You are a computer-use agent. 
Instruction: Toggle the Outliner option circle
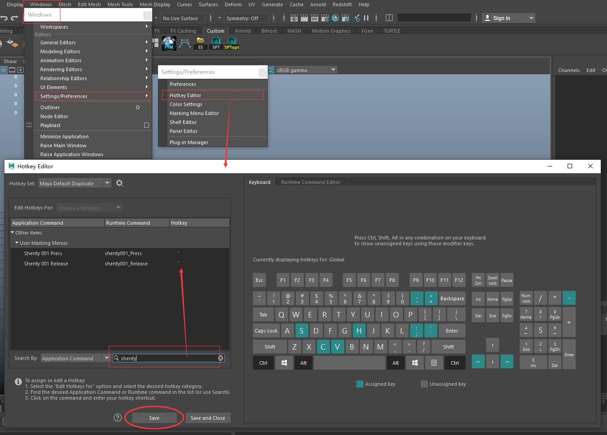pyautogui.click(x=137, y=107)
